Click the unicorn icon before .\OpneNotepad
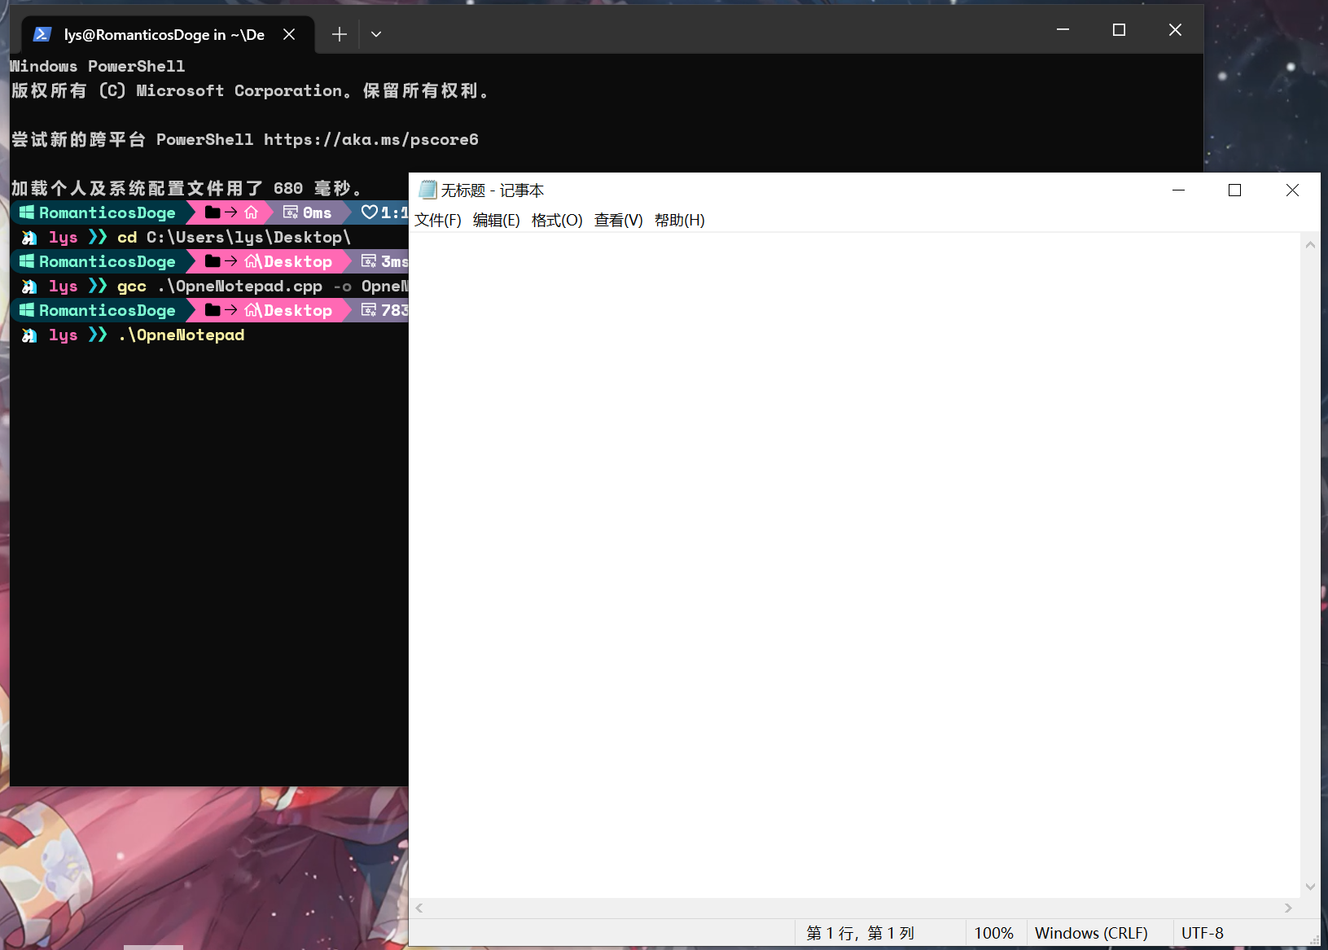 click(29, 335)
